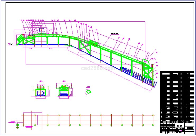Select the right cross-section view with blue belt

click(64, 91)
